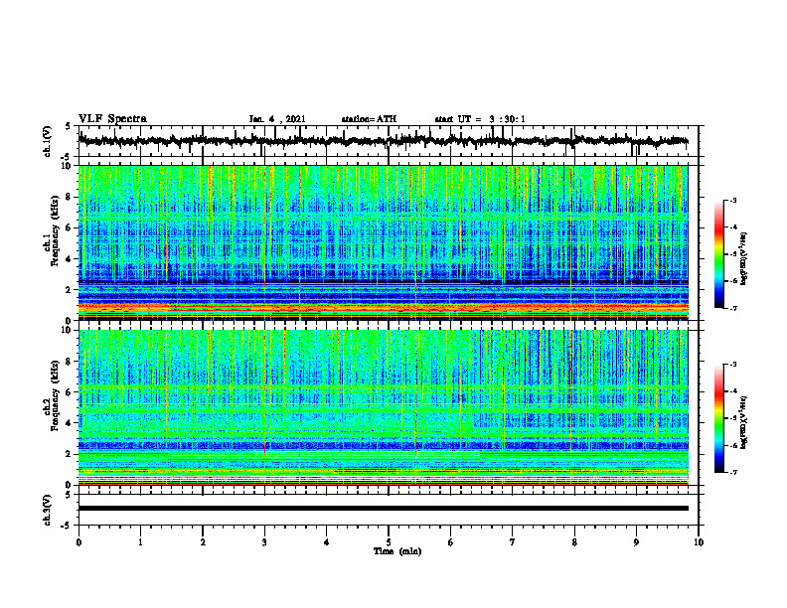The width and height of the screenshot is (787, 608).
Task: Click the "ch.3(V)" vertical axis label
Action: pos(48,511)
